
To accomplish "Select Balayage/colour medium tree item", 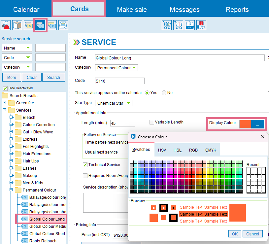I will click(x=47, y=204).
